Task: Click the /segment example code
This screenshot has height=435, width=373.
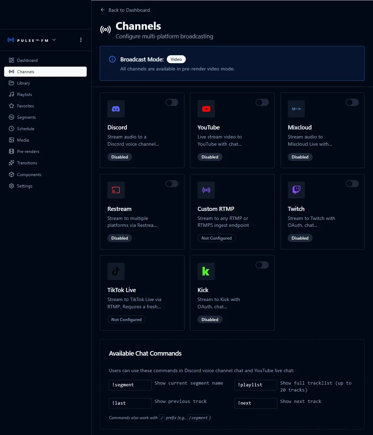Action: (198, 418)
